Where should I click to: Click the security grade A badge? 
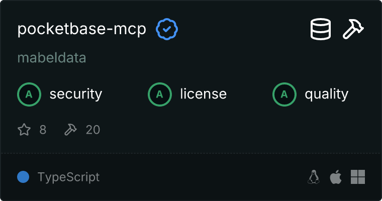(29, 94)
